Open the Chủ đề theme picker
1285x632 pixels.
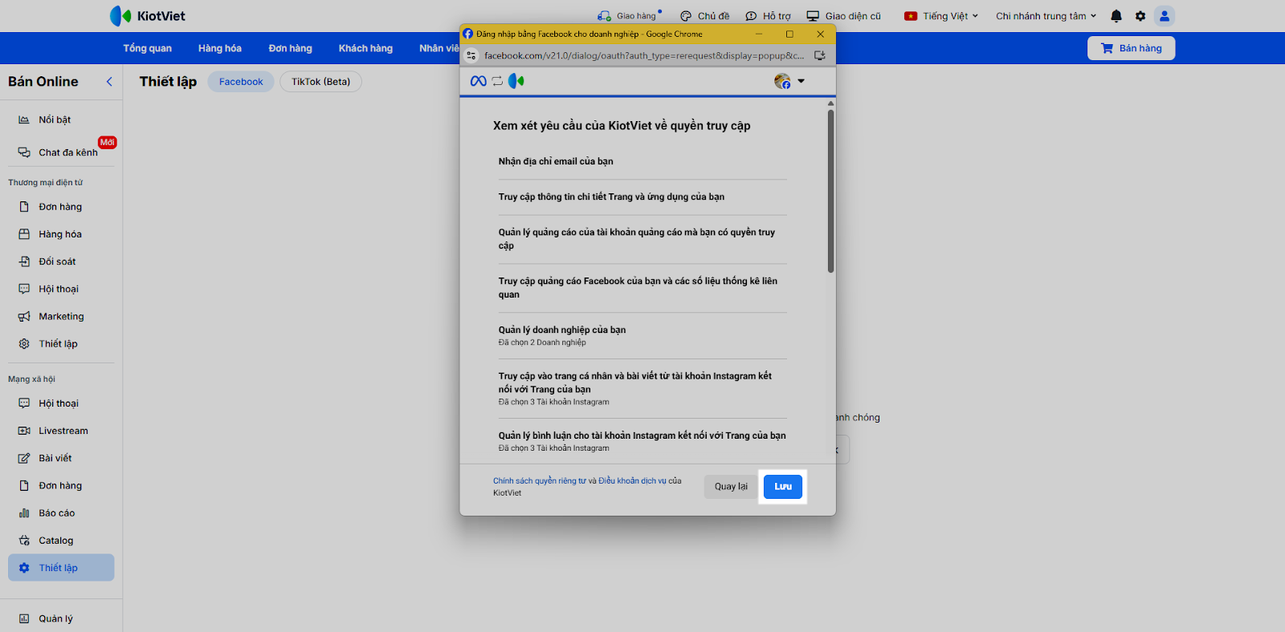(x=704, y=16)
